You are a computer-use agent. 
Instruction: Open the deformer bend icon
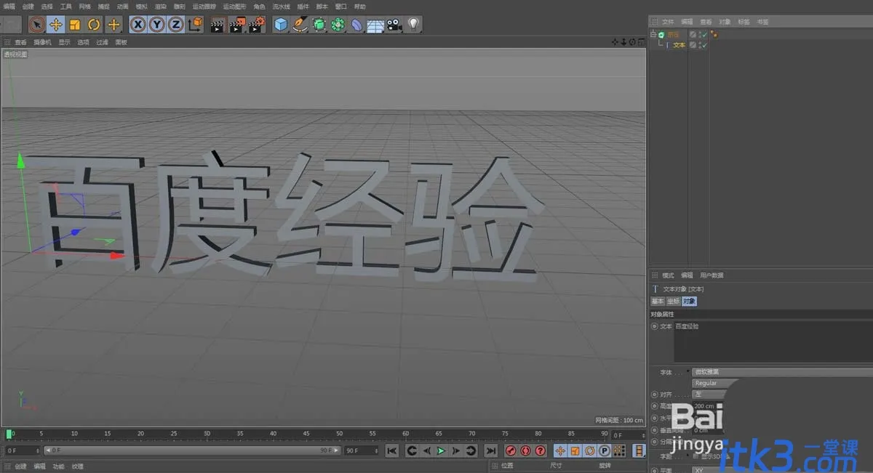click(x=356, y=25)
